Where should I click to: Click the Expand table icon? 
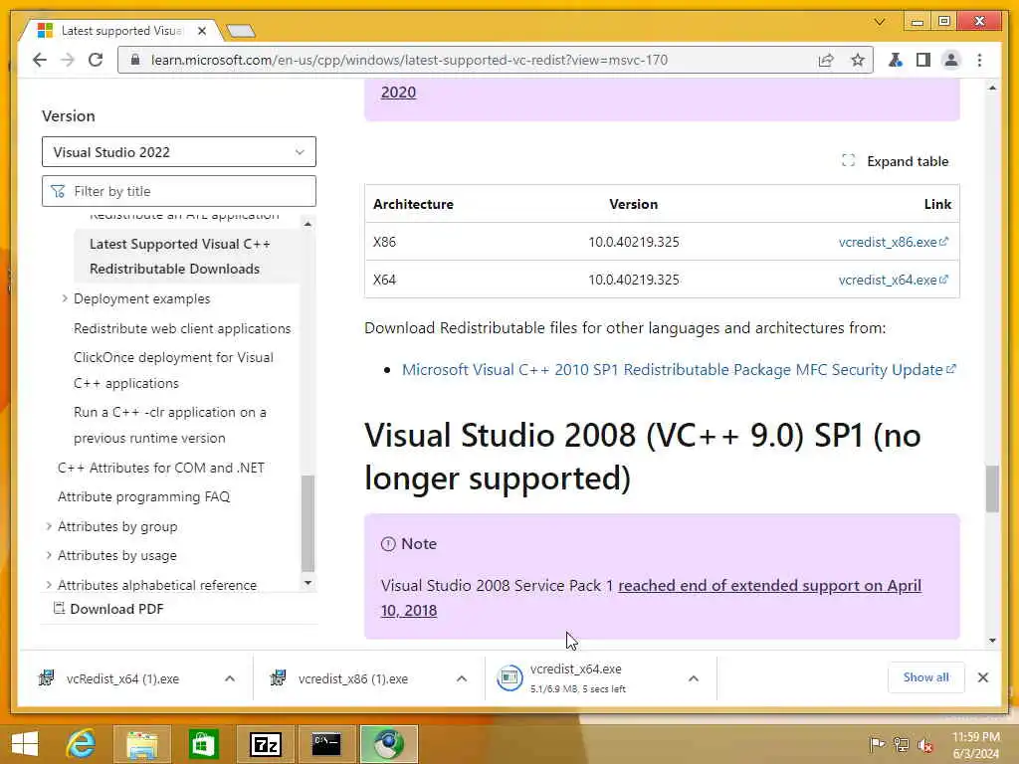848,160
